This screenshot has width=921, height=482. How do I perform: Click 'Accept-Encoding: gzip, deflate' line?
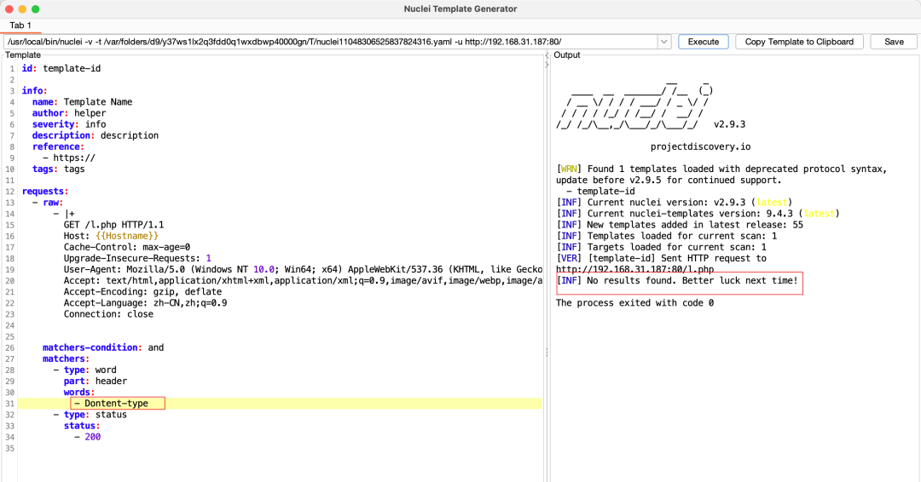142,291
